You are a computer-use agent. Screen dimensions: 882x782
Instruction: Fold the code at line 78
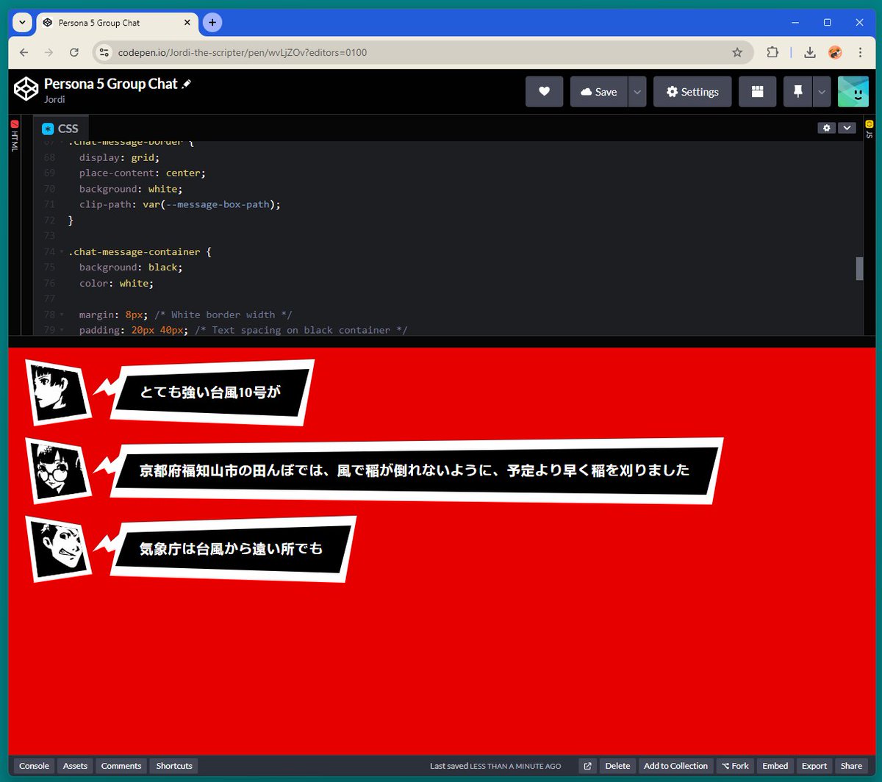pyautogui.click(x=62, y=315)
